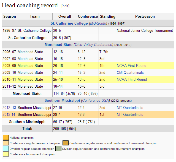Click the Postseason column header
Image resolution: width=176 pixels, height=162 pixels.
coord(145,16)
